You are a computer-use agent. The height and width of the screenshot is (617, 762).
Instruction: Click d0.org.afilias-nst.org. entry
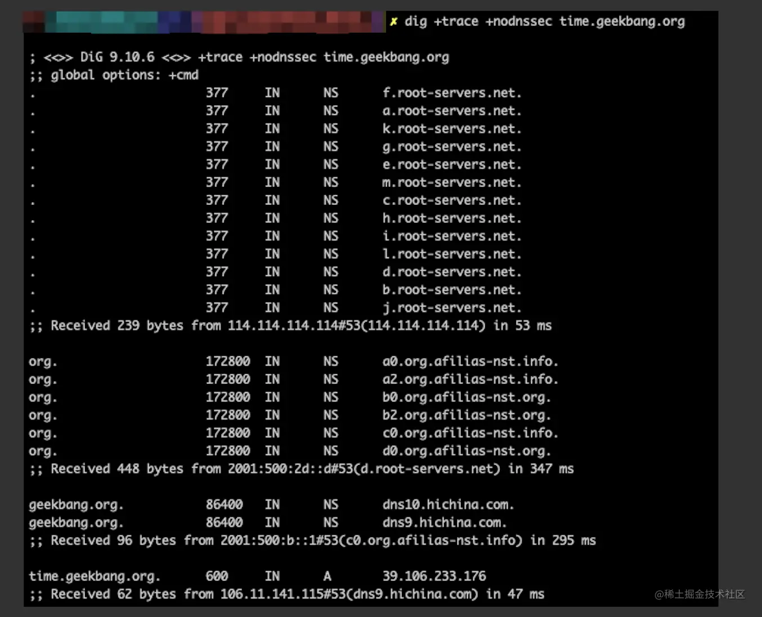(467, 451)
